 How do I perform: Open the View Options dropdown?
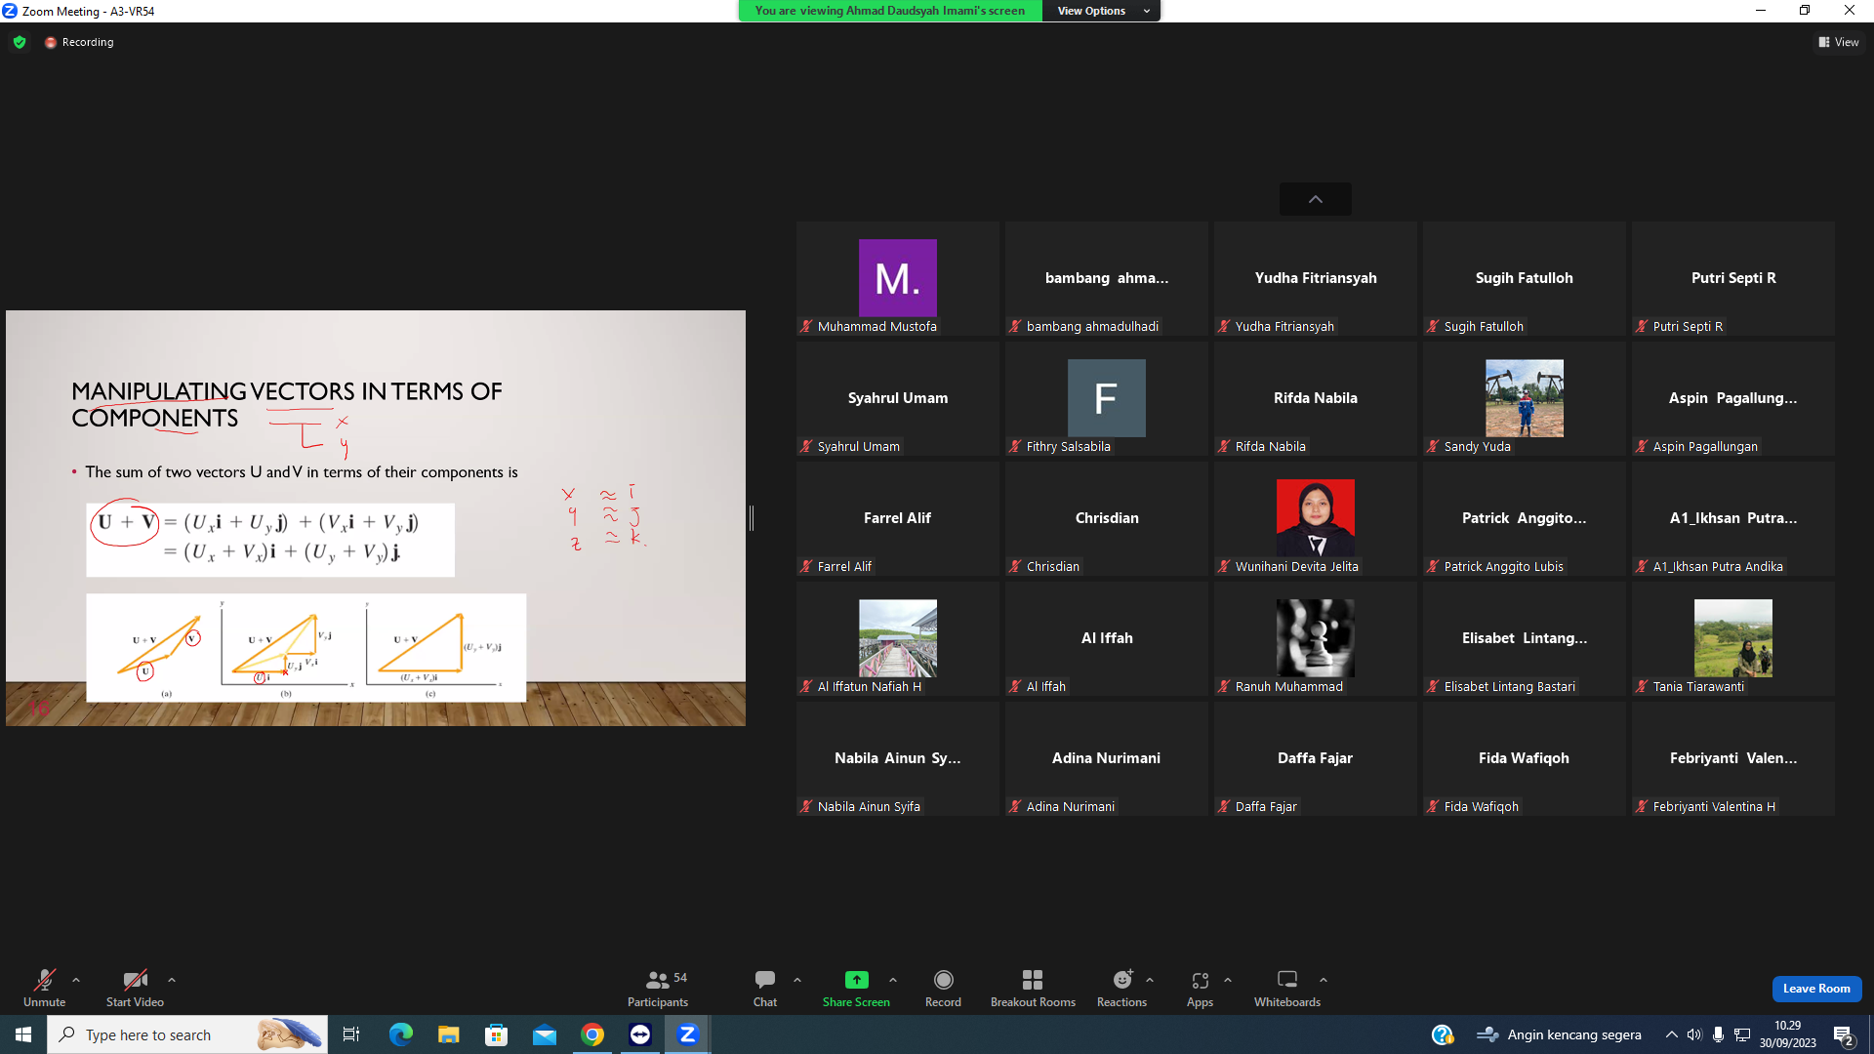(x=1101, y=11)
